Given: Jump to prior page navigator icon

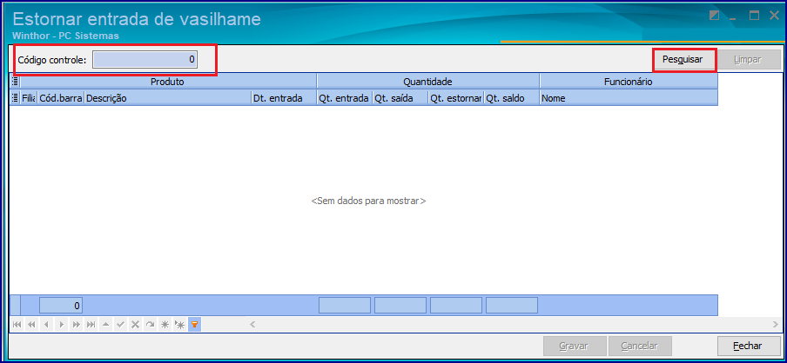Looking at the screenshot, I should [31, 325].
